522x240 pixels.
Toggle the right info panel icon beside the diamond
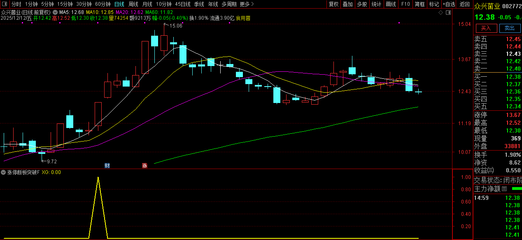(447, 13)
